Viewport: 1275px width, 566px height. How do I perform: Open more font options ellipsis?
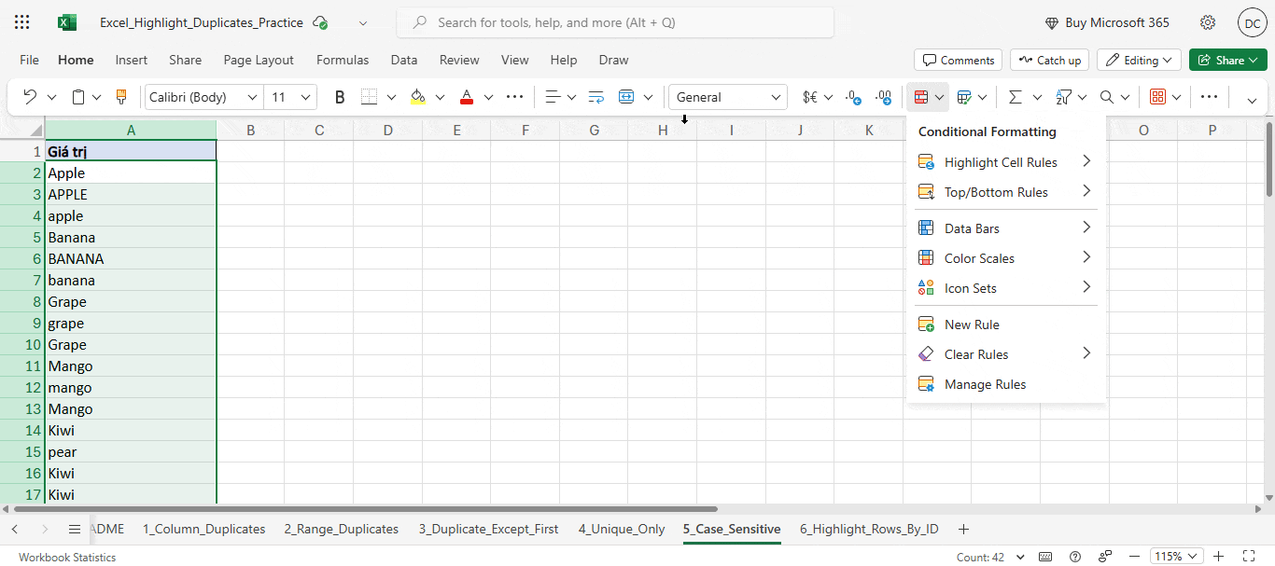[514, 97]
